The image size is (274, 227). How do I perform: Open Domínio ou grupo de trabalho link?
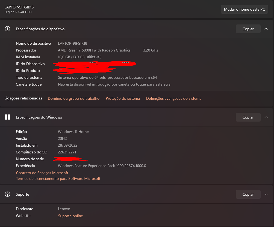tap(73, 98)
